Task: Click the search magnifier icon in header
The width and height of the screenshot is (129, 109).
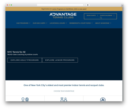Action: 101,18
